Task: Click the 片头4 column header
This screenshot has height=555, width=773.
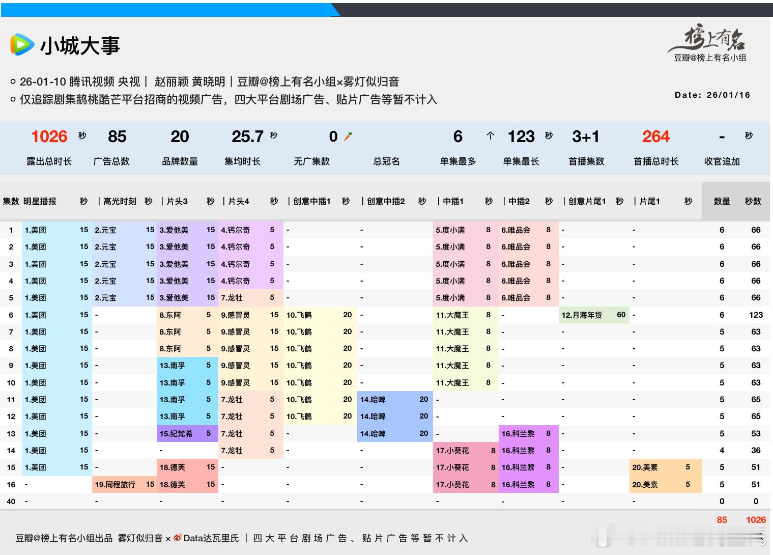Action: click(x=239, y=202)
